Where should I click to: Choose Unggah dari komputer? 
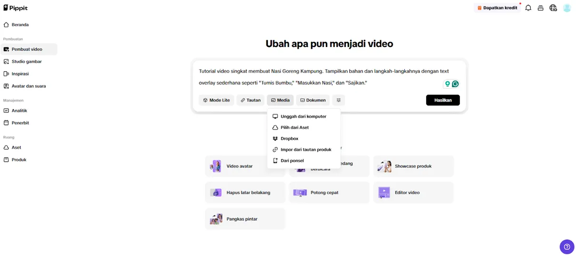coord(303,116)
